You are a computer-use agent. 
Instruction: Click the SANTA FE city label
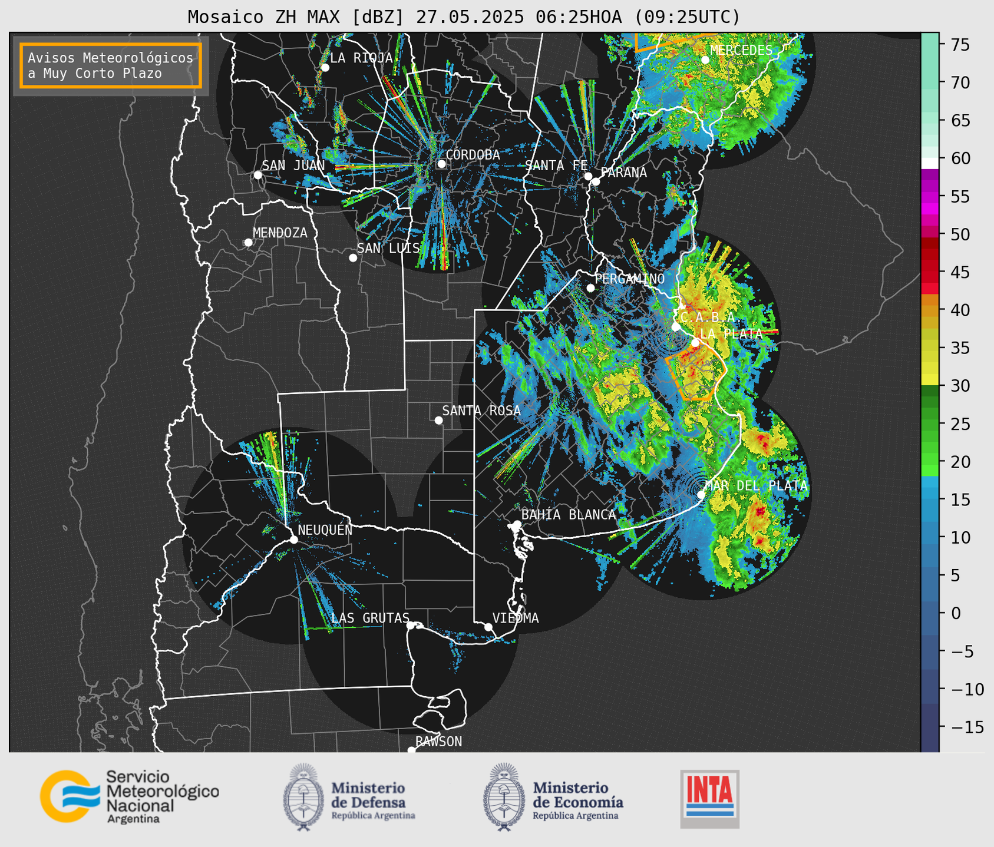point(556,166)
